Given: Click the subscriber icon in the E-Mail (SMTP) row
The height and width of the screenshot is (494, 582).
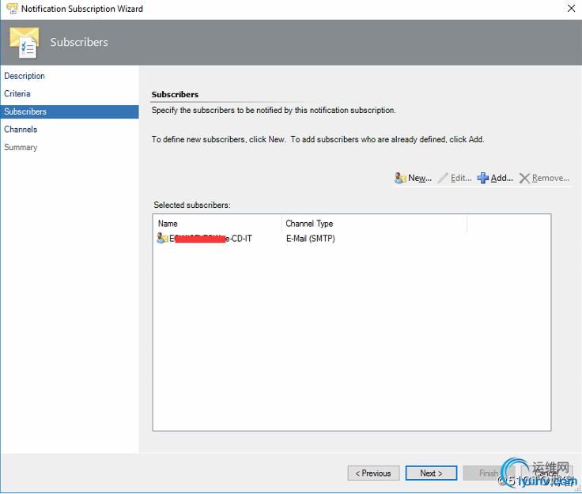Looking at the screenshot, I should 162,238.
